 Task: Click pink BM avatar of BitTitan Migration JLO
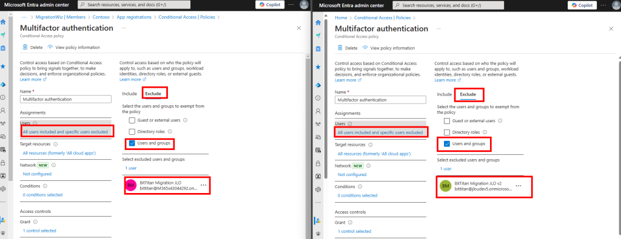pyautogui.click(x=131, y=185)
